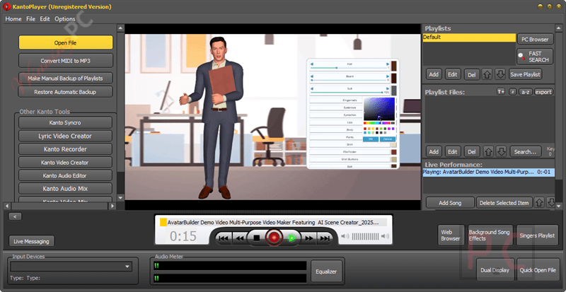The image size is (566, 292).
Task: Click Add Song button
Action: (450, 202)
